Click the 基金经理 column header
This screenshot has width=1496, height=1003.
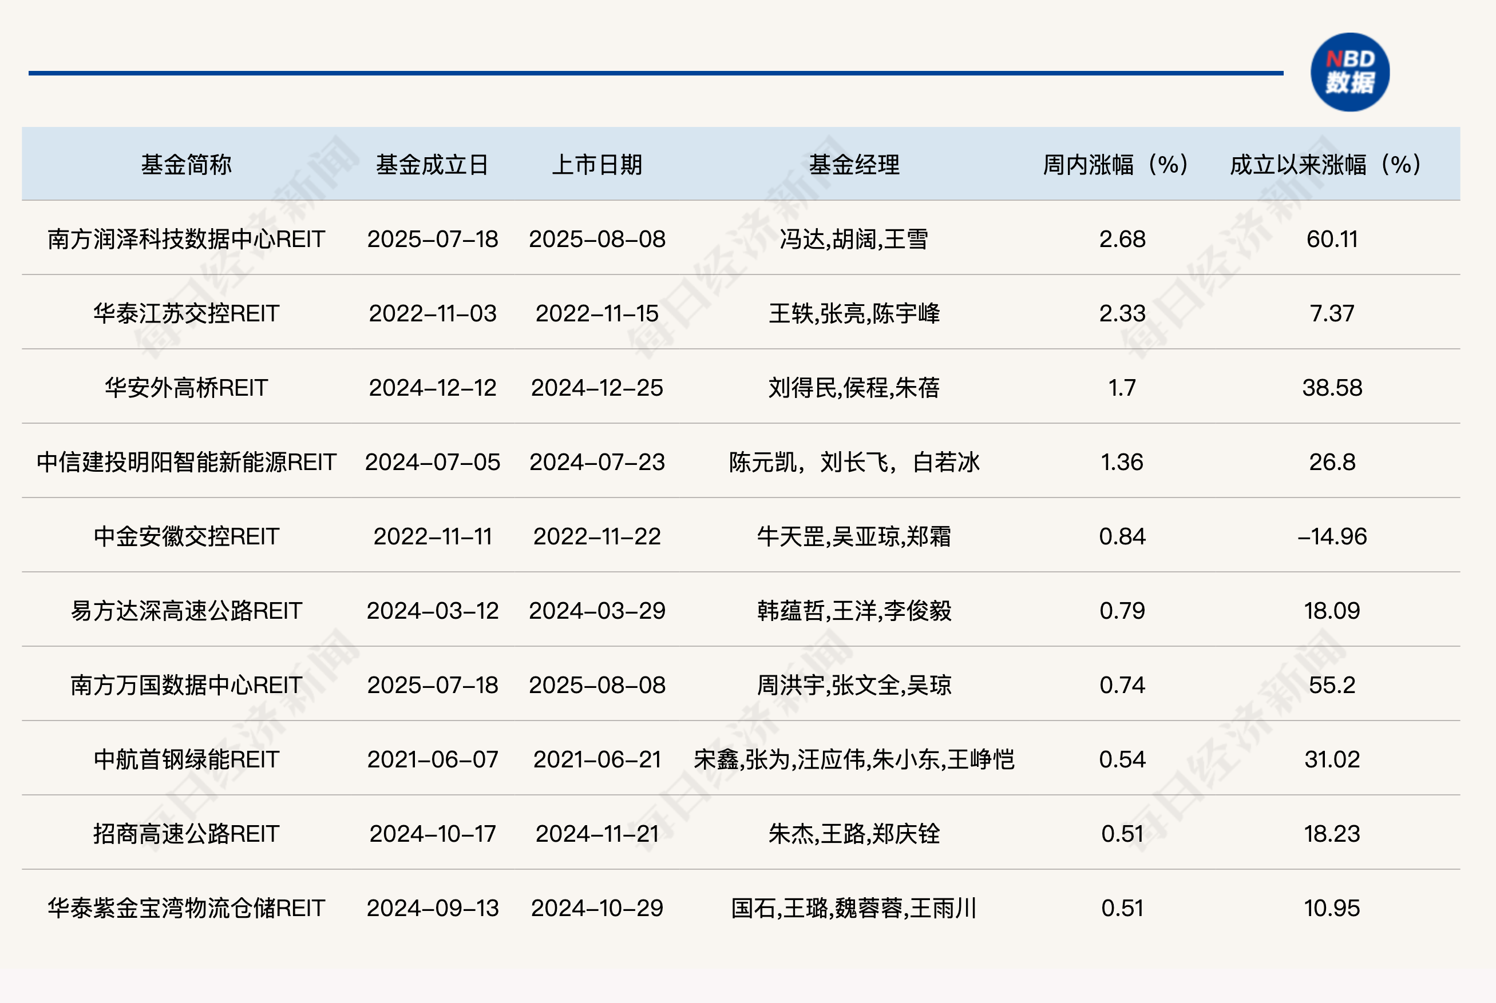pos(854,164)
